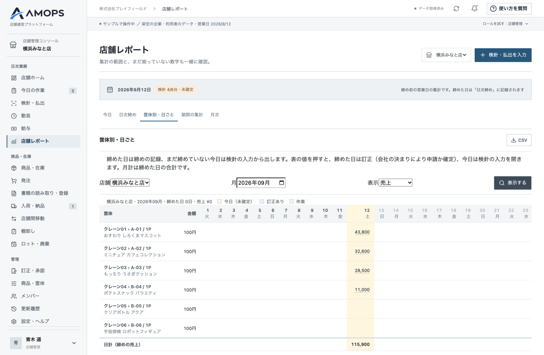Viewport: 544px width, 355px height.
Task: Click the 11,000 value for クレーン04
Action: 362,290
